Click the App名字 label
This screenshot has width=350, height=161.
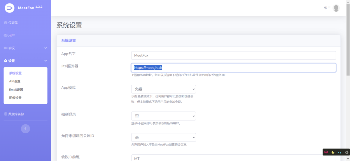(x=68, y=54)
